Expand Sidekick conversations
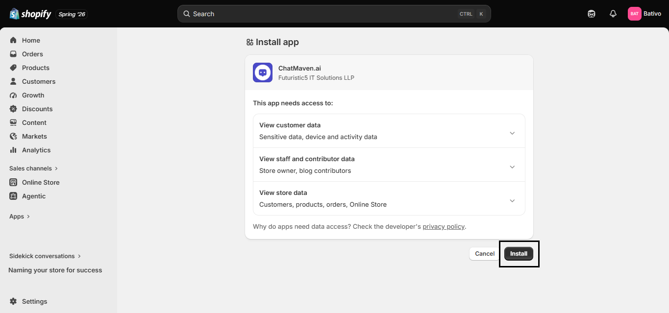This screenshot has height=313, width=669. click(45, 256)
